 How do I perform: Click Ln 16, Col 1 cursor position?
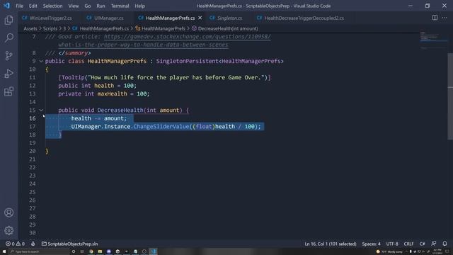click(331, 244)
